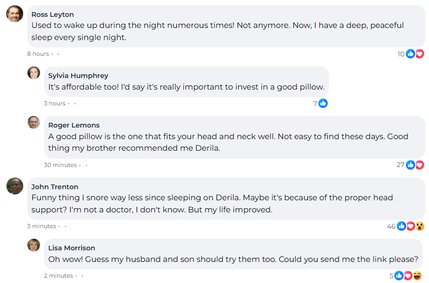429x283 pixels.
Task: Click the '8 hours' timestamp on Ross's comment
Action: coord(38,54)
